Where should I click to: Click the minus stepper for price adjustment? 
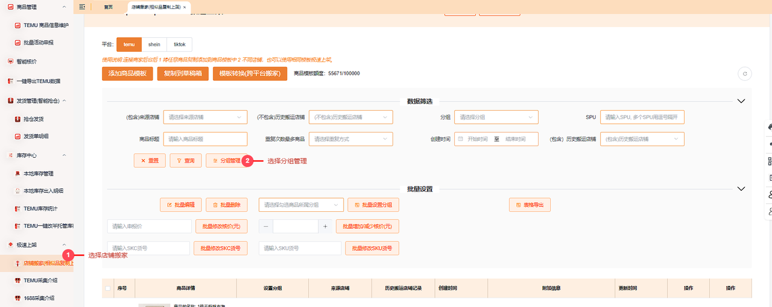pos(265,226)
